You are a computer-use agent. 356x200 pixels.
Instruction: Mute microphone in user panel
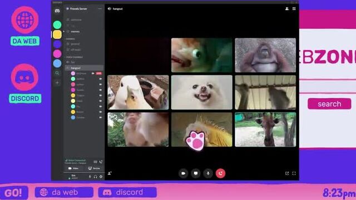click(x=90, y=177)
